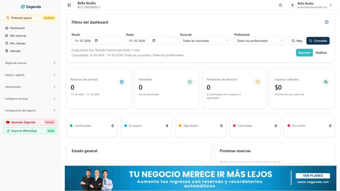Expand Página de reservas section
340x191 pixels.
[x=30, y=63]
